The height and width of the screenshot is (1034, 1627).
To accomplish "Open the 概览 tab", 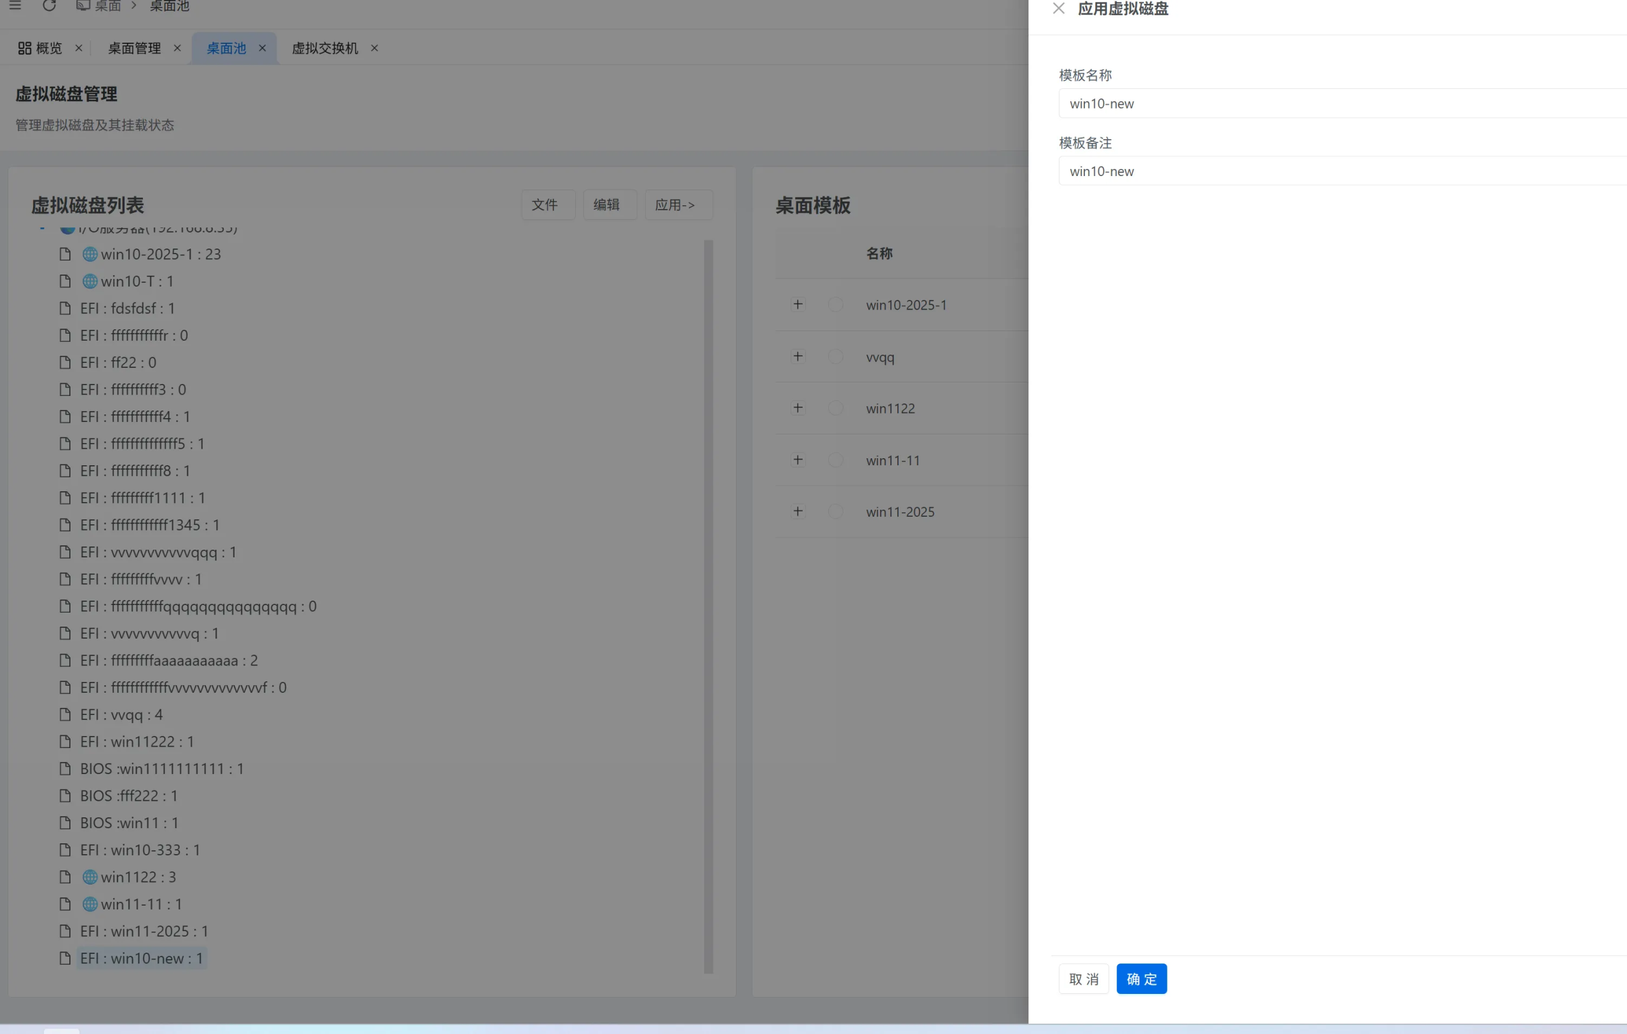I will point(41,48).
